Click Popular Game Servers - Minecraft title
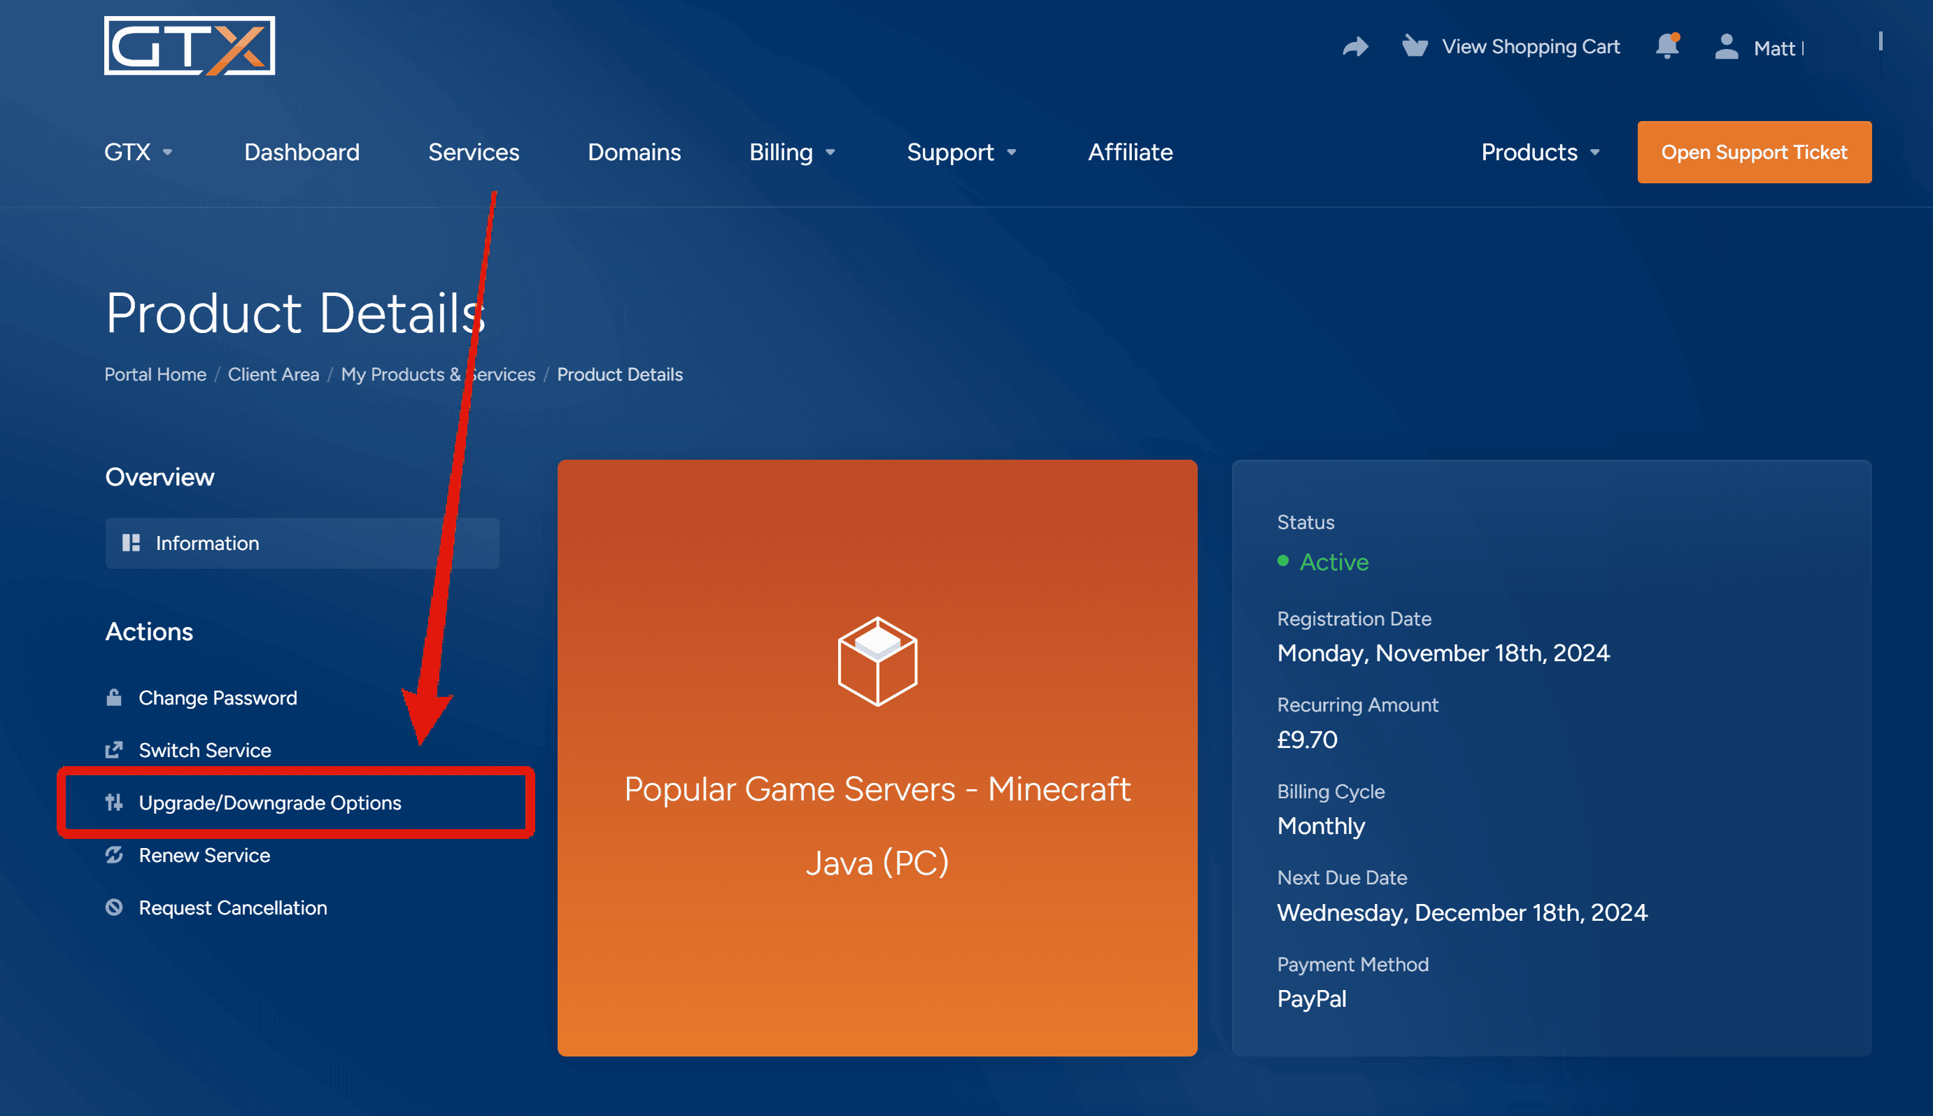The height and width of the screenshot is (1116, 1933). point(877,789)
